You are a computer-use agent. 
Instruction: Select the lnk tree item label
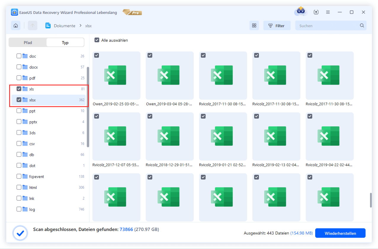32,198
